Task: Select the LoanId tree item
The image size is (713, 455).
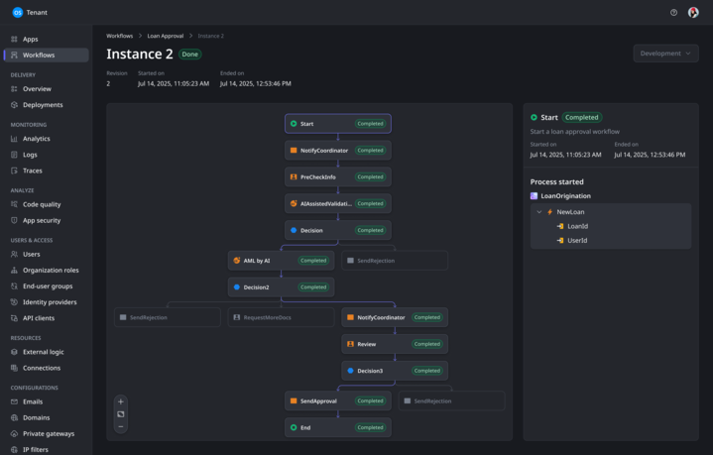Action: pos(577,226)
